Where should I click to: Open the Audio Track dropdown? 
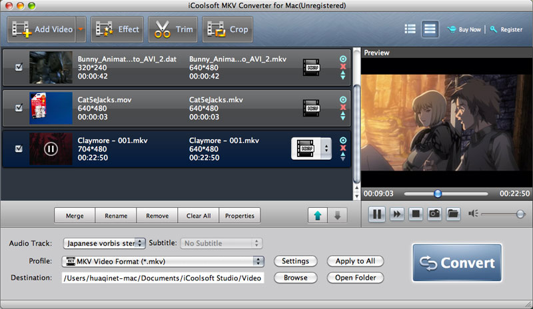click(104, 243)
